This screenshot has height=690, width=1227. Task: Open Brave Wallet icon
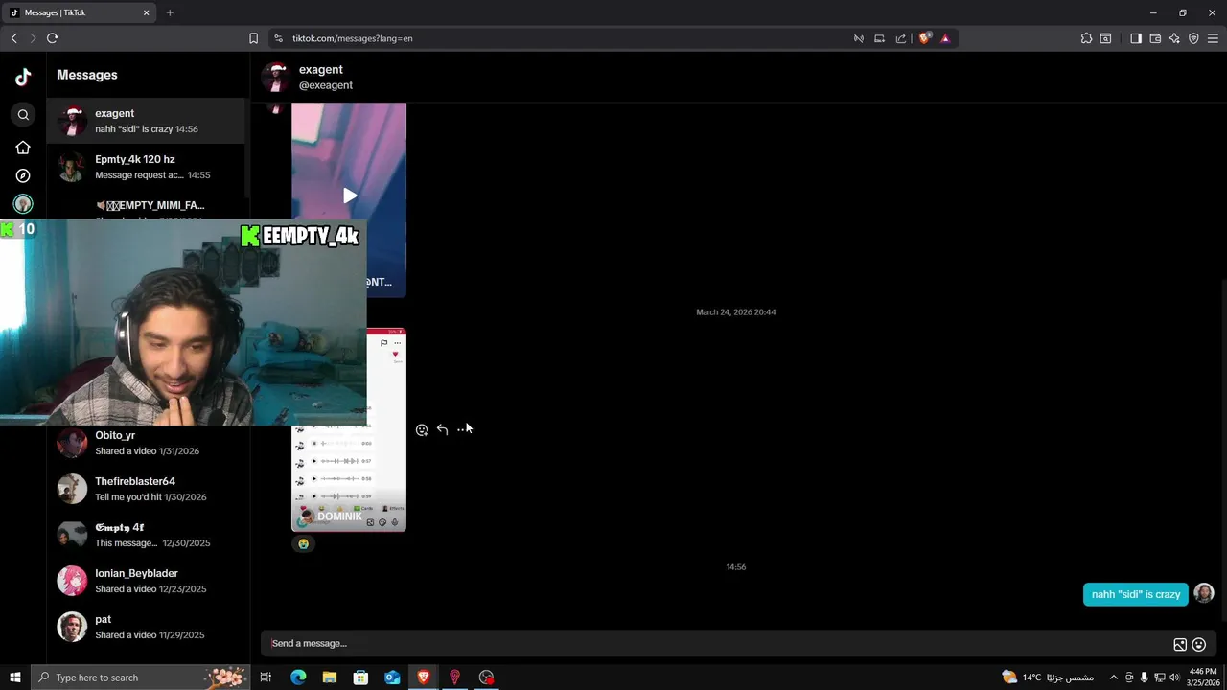[x=1155, y=38]
